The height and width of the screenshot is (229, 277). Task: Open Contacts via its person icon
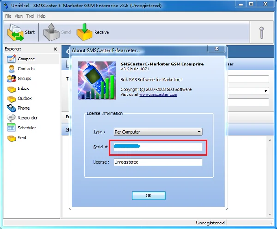12,69
